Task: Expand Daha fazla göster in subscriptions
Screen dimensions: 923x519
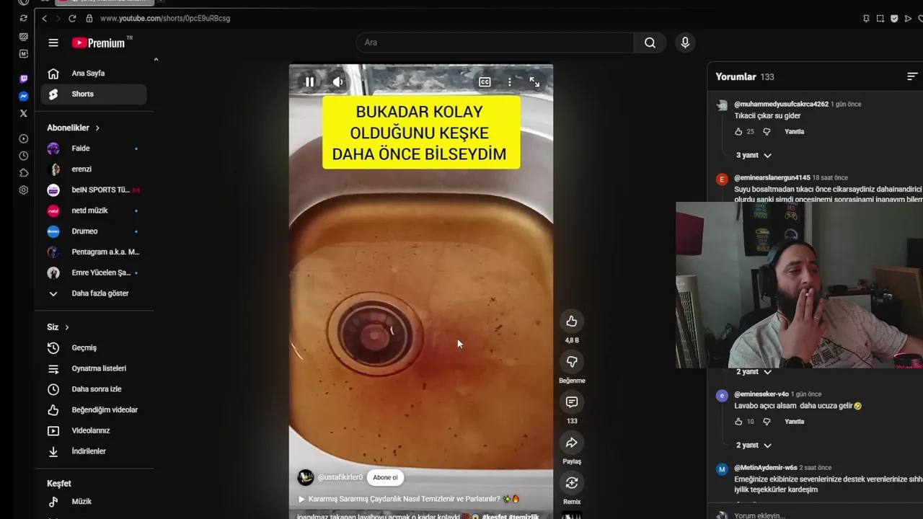Action: [x=94, y=293]
